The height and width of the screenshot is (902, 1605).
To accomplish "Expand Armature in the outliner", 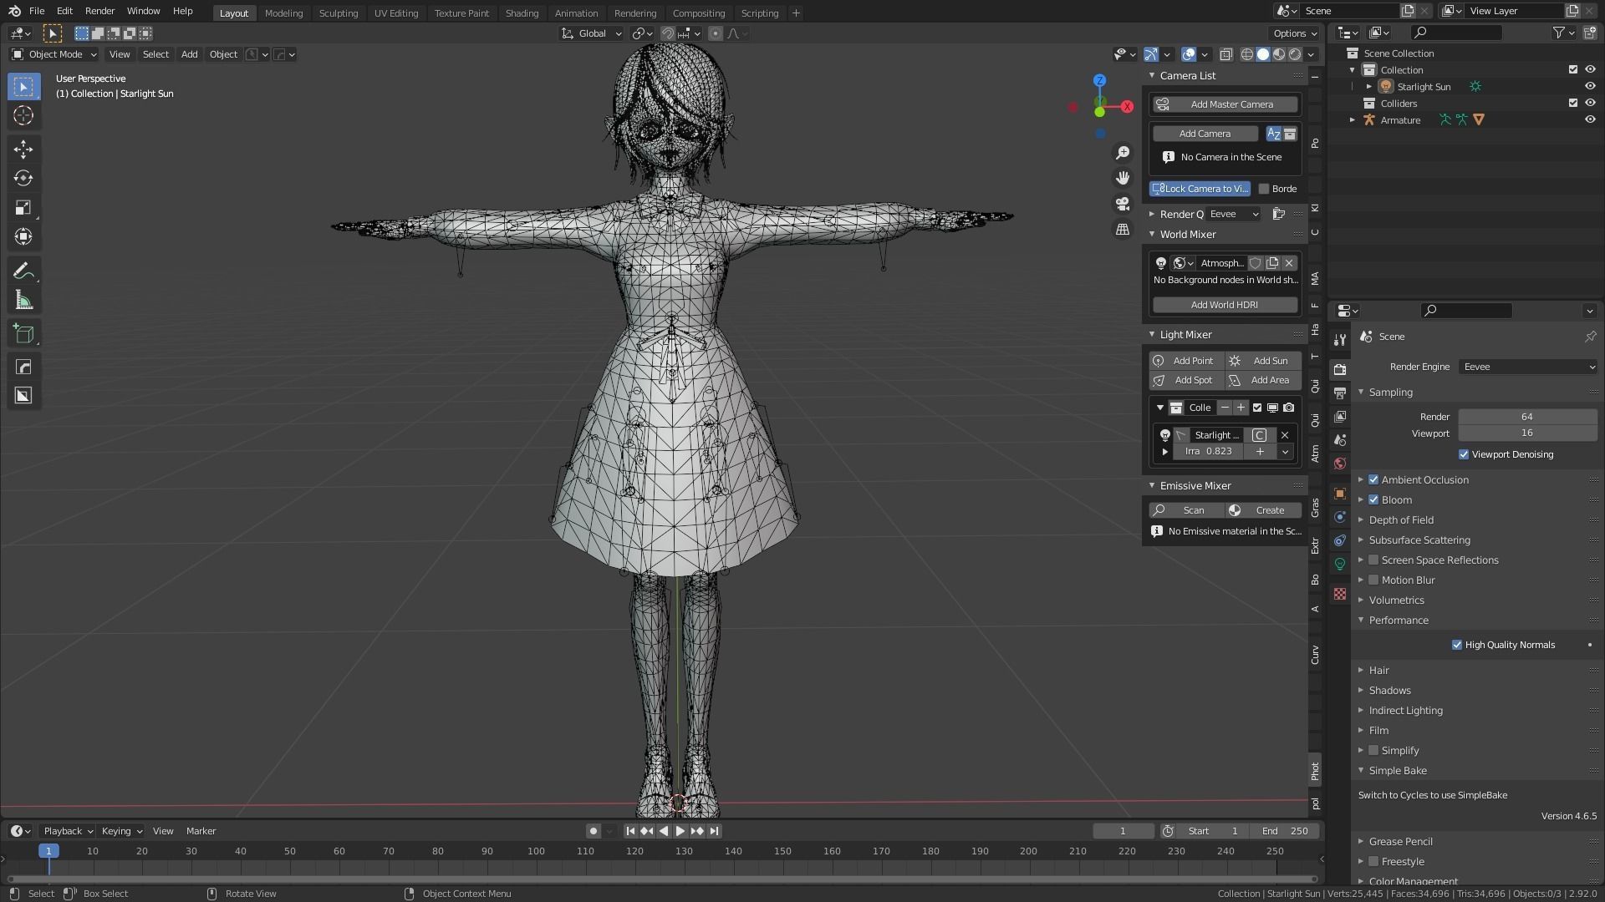I will click(x=1353, y=119).
